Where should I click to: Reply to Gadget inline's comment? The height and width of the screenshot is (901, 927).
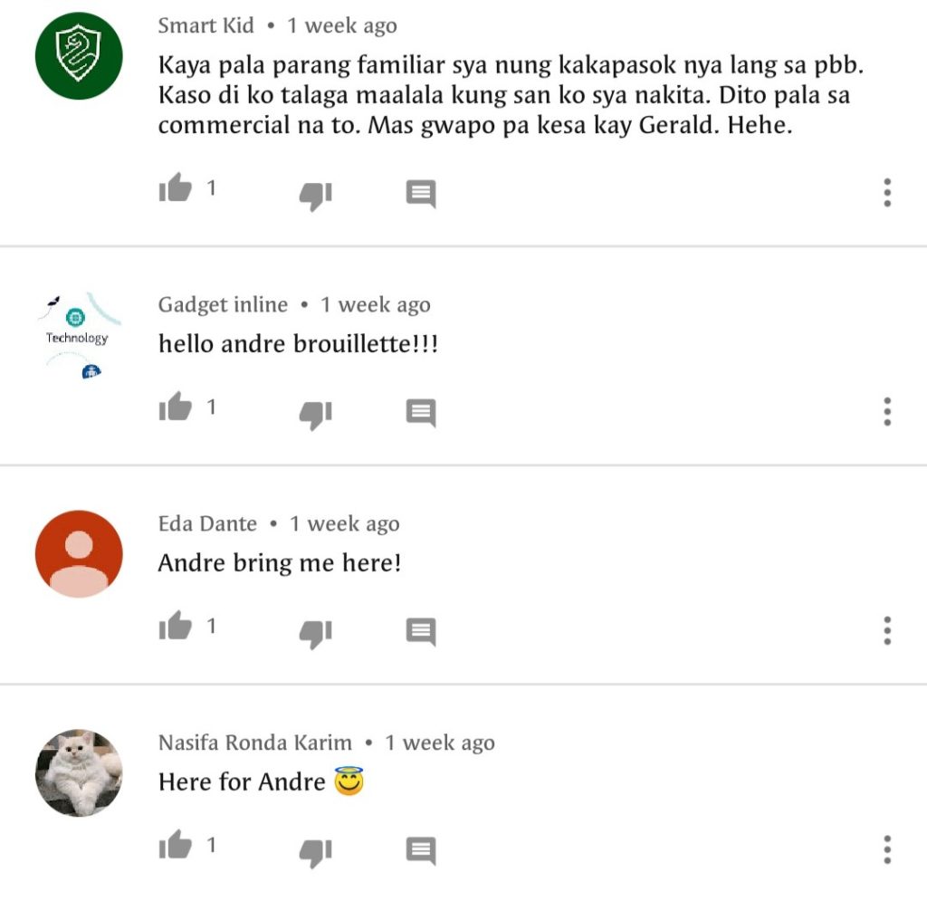421,413
